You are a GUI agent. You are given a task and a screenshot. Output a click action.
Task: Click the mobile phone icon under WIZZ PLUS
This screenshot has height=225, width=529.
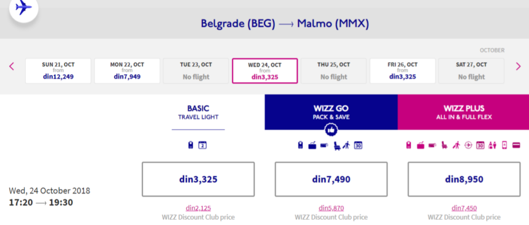pyautogui.click(x=504, y=145)
